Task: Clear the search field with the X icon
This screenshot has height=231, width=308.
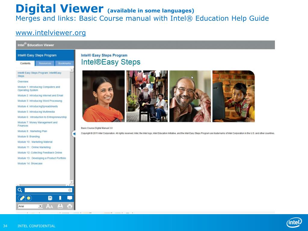Action: (x=70, y=190)
